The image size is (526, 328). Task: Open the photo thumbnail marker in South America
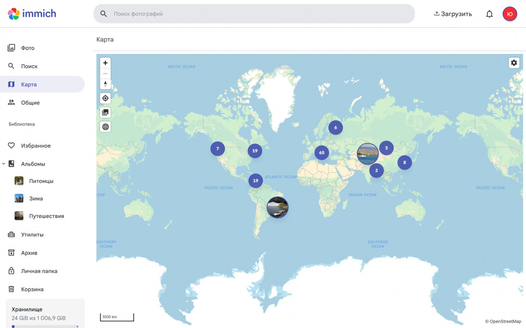pos(277,207)
